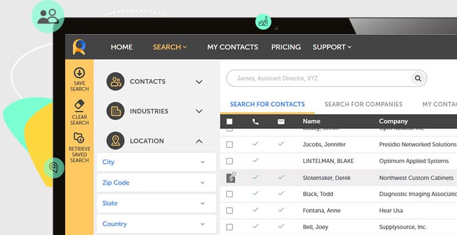The width and height of the screenshot is (457, 235).
Task: Click phone checkmark for LINTELMAN, BLAKE
Action: click(255, 160)
